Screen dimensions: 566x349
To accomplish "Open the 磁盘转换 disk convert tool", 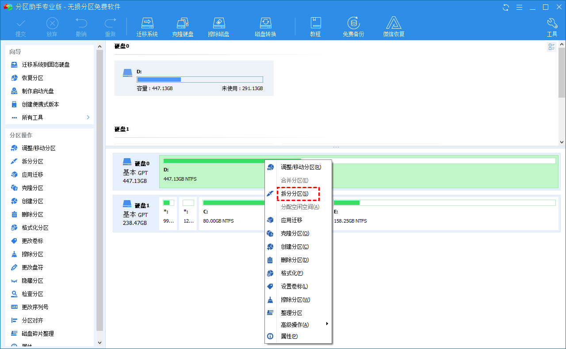I will coord(265,23).
